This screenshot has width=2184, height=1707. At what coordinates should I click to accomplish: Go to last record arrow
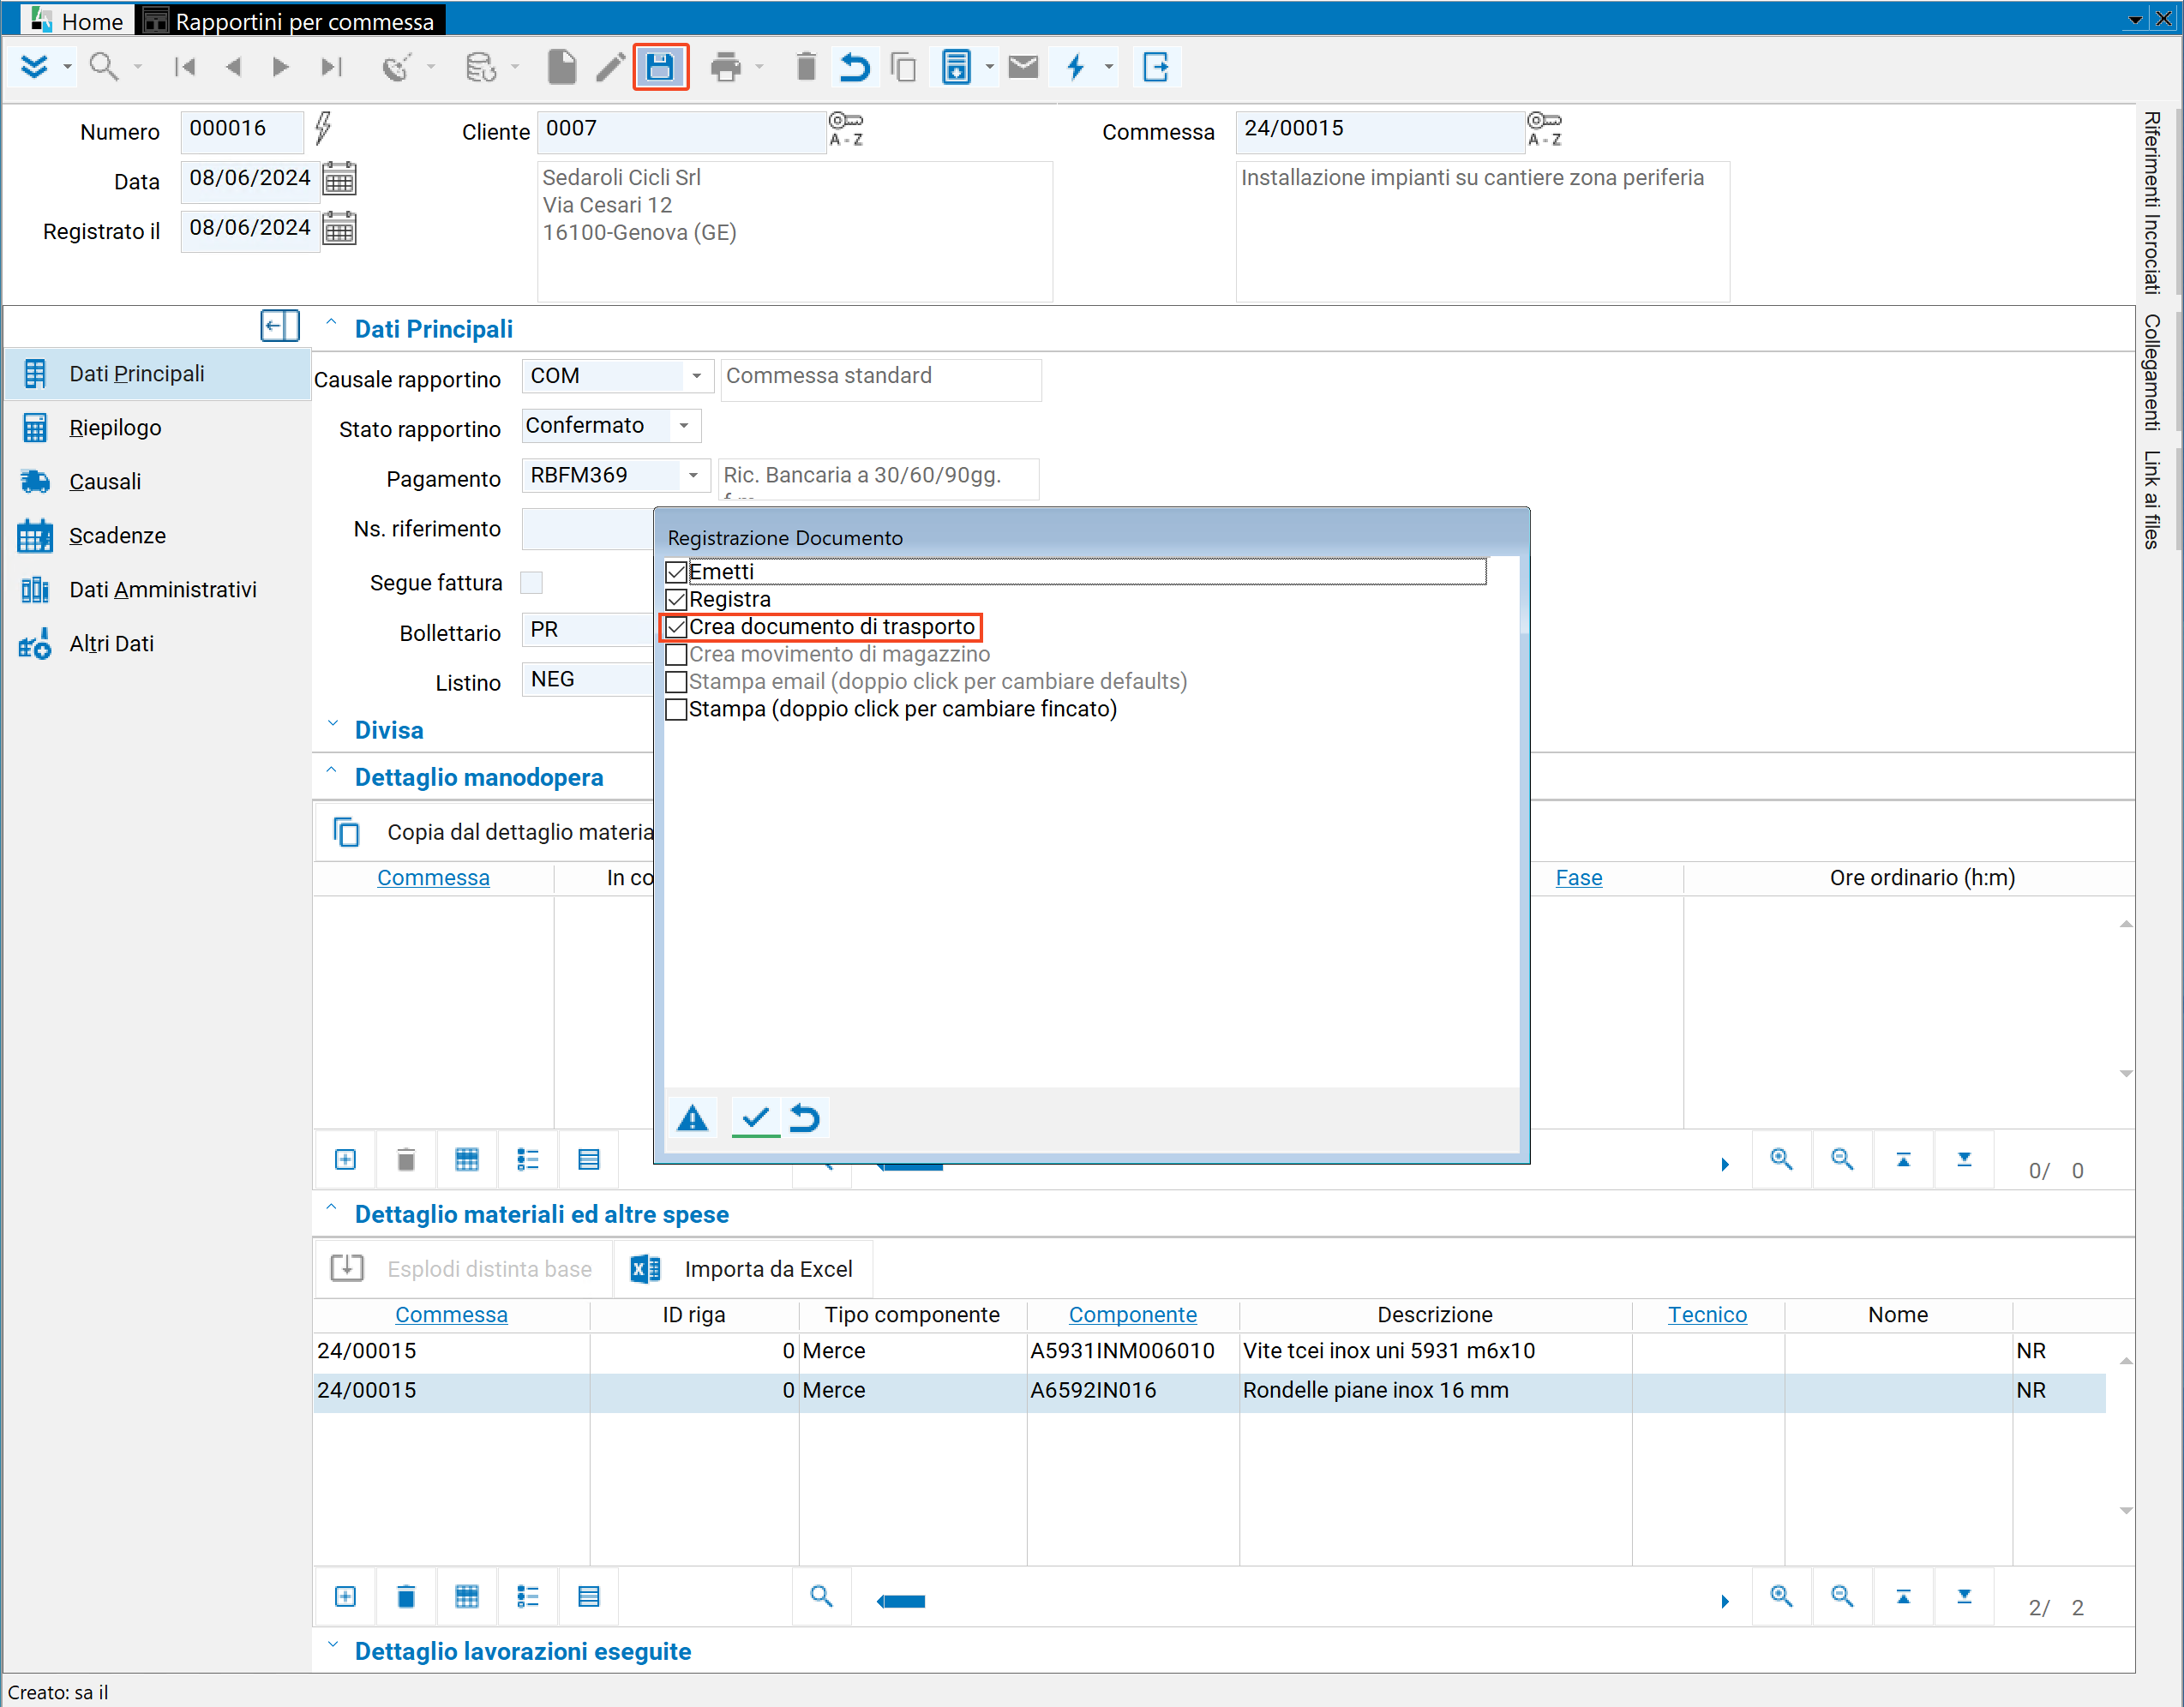point(331,67)
